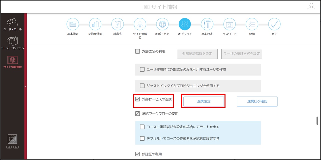Click the 基本情報 step label
Viewport: 321px width, 160px height.
pyautogui.click(x=73, y=34)
